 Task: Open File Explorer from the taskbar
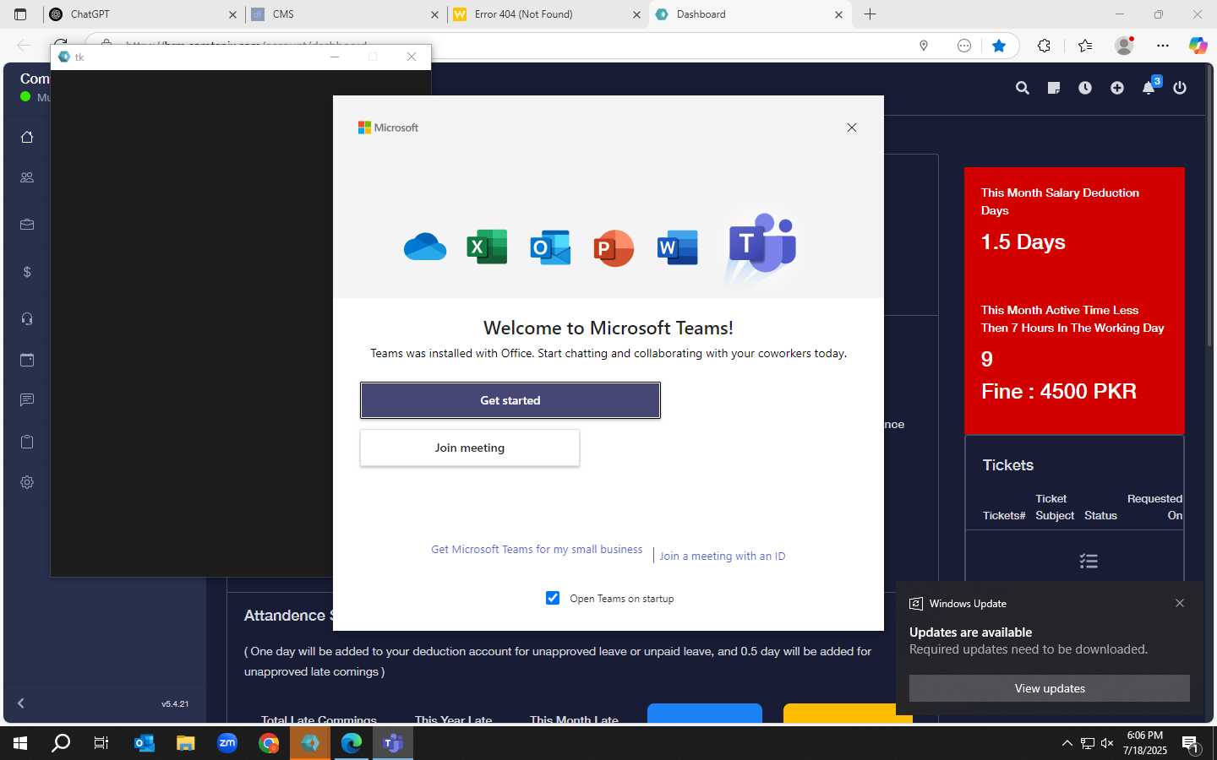coord(186,743)
